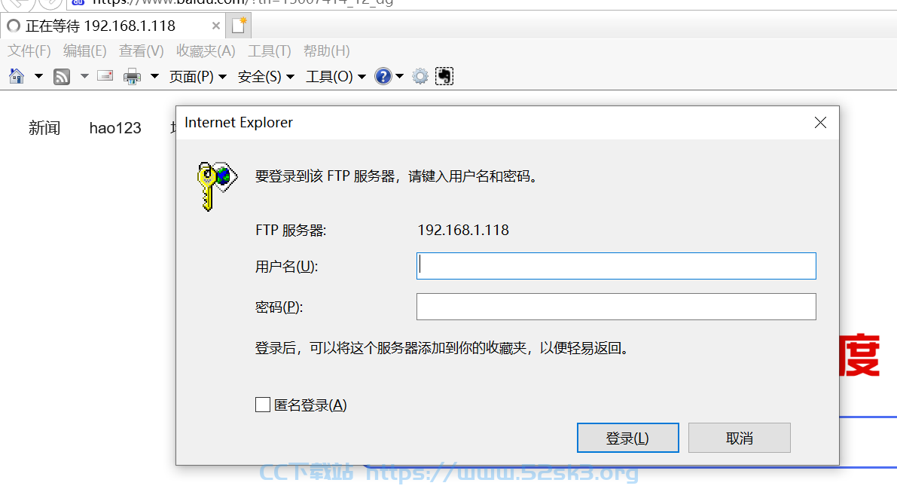
Task: Click the 登录(L) button
Action: 627,438
